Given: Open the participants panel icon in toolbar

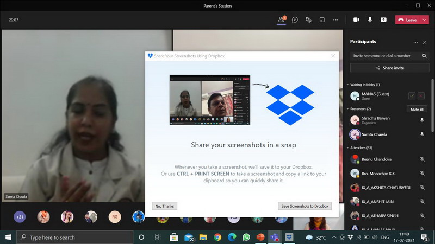Looking at the screenshot, I should (x=281, y=20).
